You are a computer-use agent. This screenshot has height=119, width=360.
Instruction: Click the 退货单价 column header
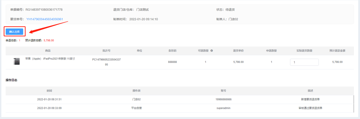pyautogui.click(x=238, y=51)
